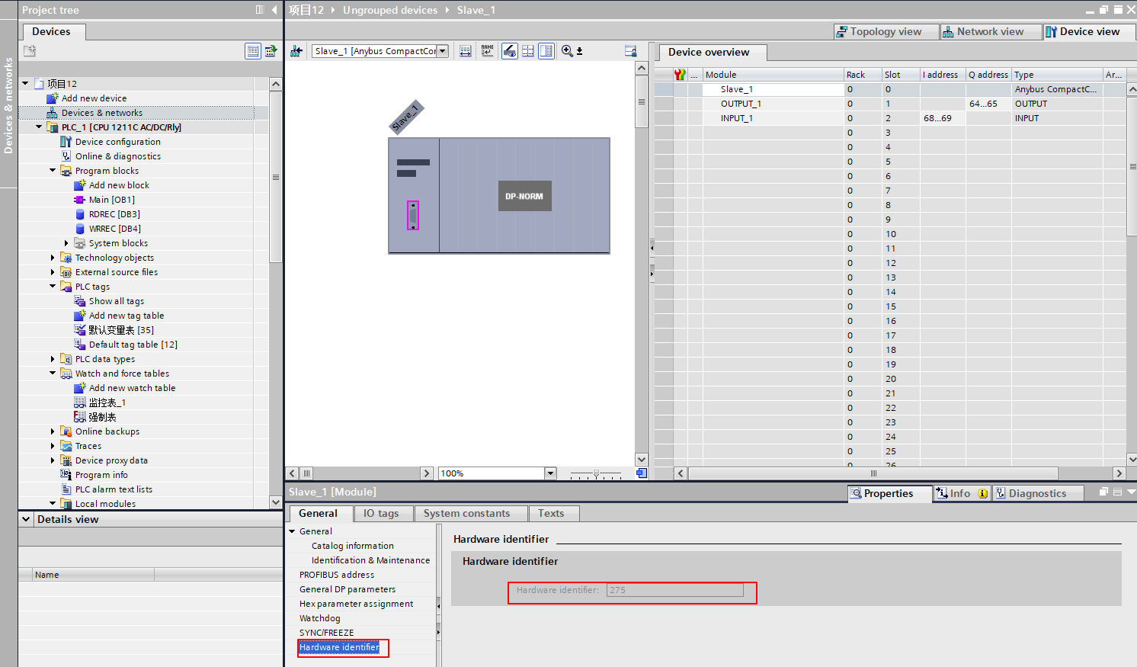Click the show module names icon
Image resolution: width=1137 pixels, height=667 pixels.
(x=488, y=51)
